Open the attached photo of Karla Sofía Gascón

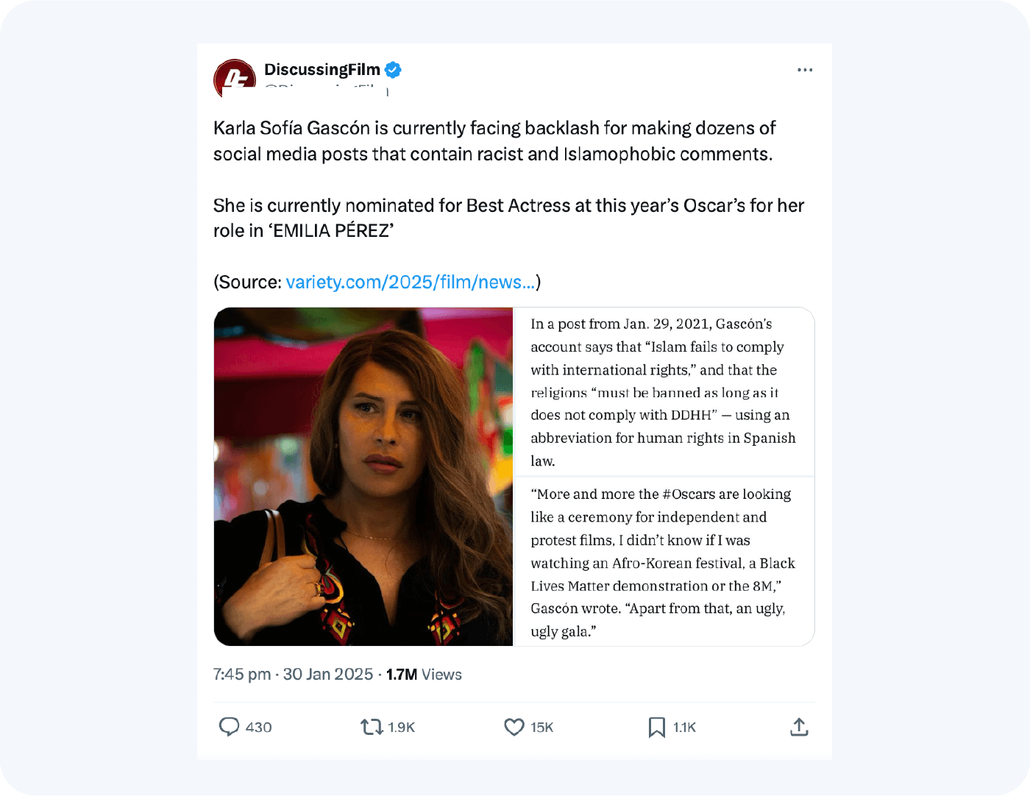pos(363,476)
